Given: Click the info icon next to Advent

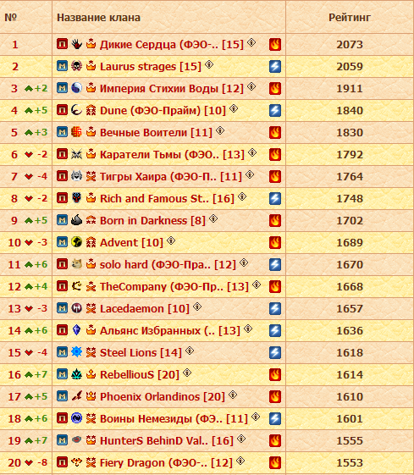Looking at the screenshot, I should coord(171,240).
